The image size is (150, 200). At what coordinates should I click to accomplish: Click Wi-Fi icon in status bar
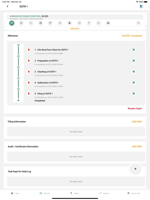tap(137, 2)
